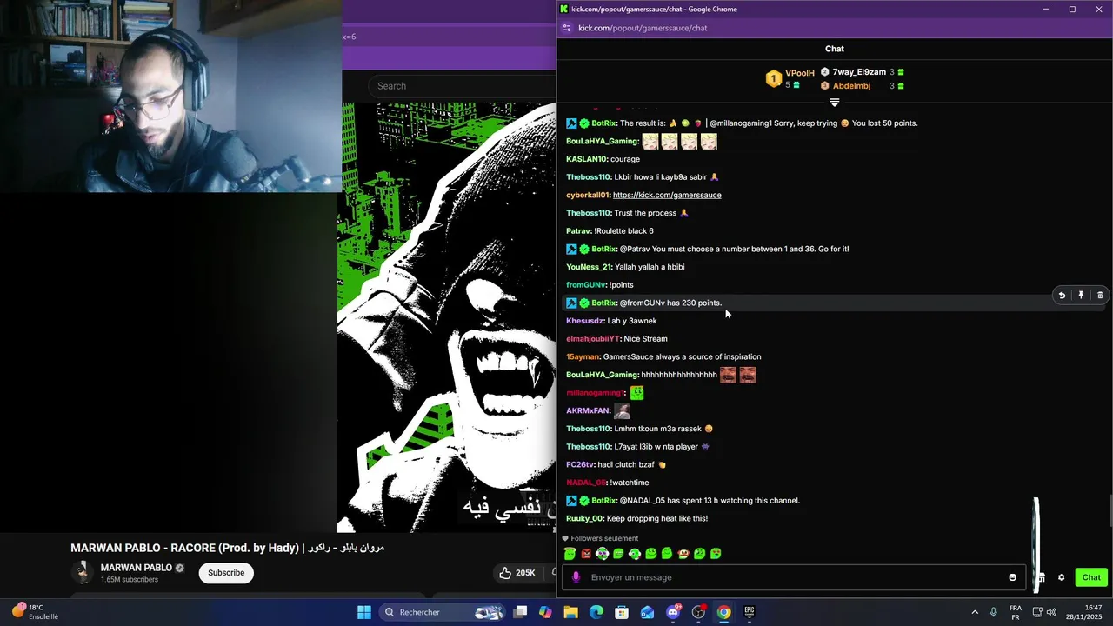Click username KASLAN10 in chat
This screenshot has height=626, width=1113.
tap(586, 159)
